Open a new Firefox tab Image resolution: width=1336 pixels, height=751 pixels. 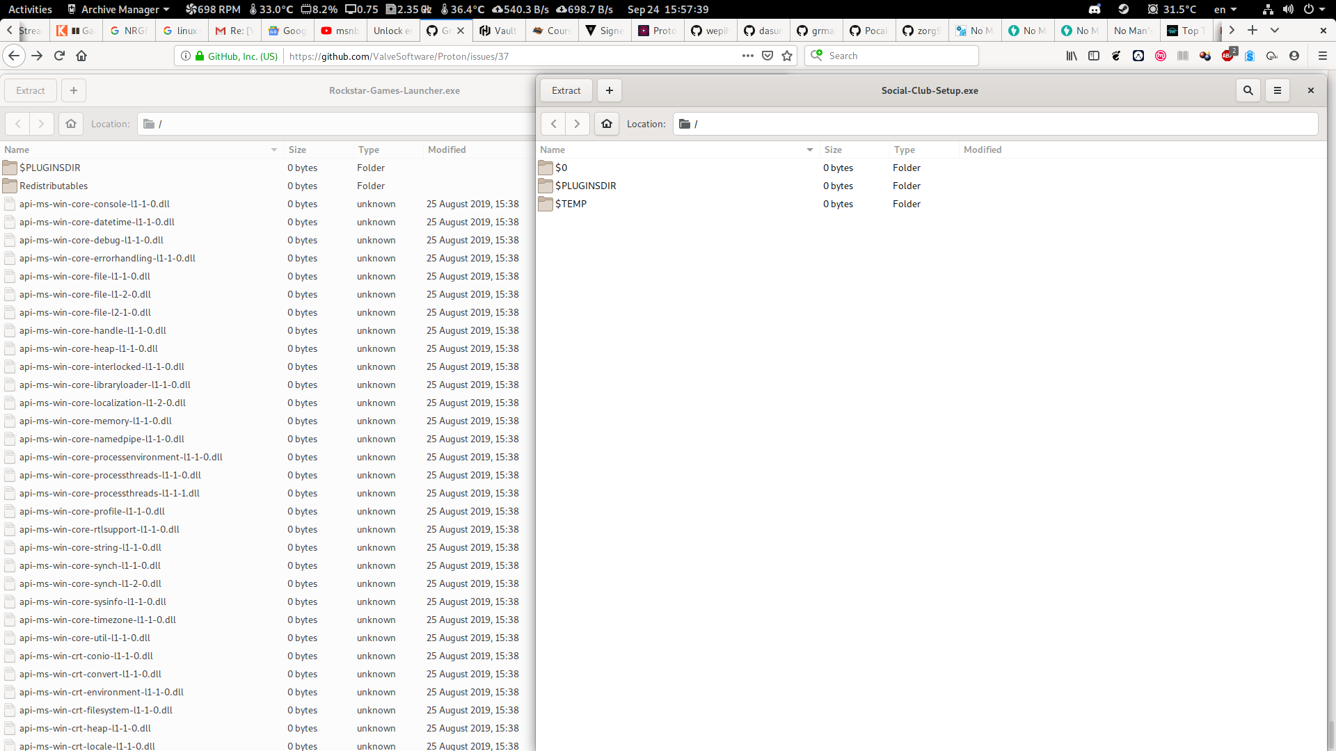click(1252, 30)
